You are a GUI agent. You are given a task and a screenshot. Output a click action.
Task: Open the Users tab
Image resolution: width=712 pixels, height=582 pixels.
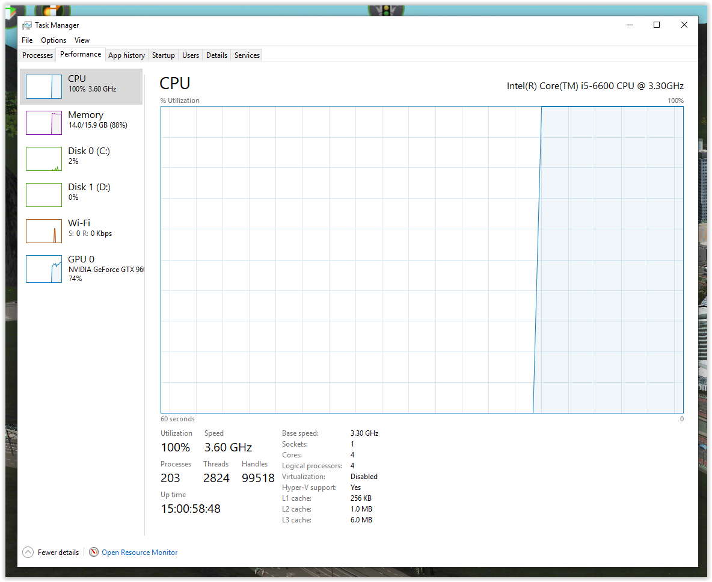click(191, 55)
